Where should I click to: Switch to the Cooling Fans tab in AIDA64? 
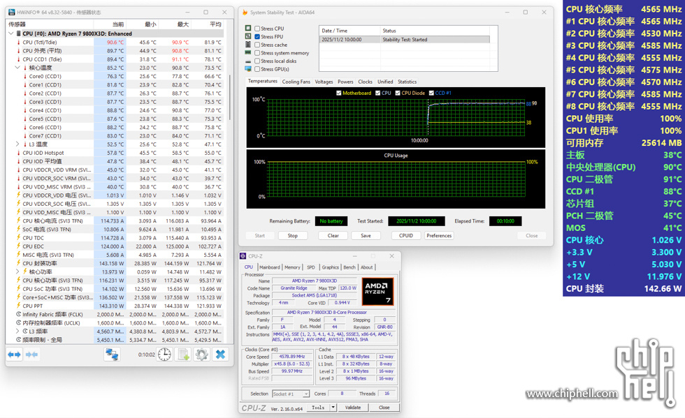point(296,82)
